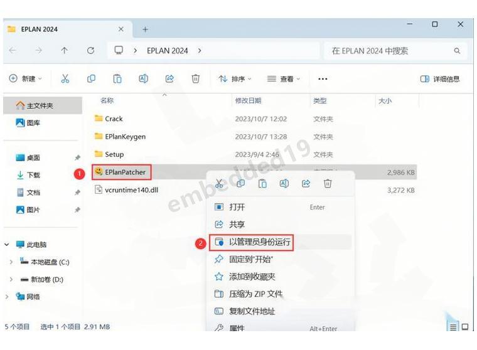The height and width of the screenshot is (350, 477).
Task: Click the Rename icon in the context menu
Action: click(284, 183)
